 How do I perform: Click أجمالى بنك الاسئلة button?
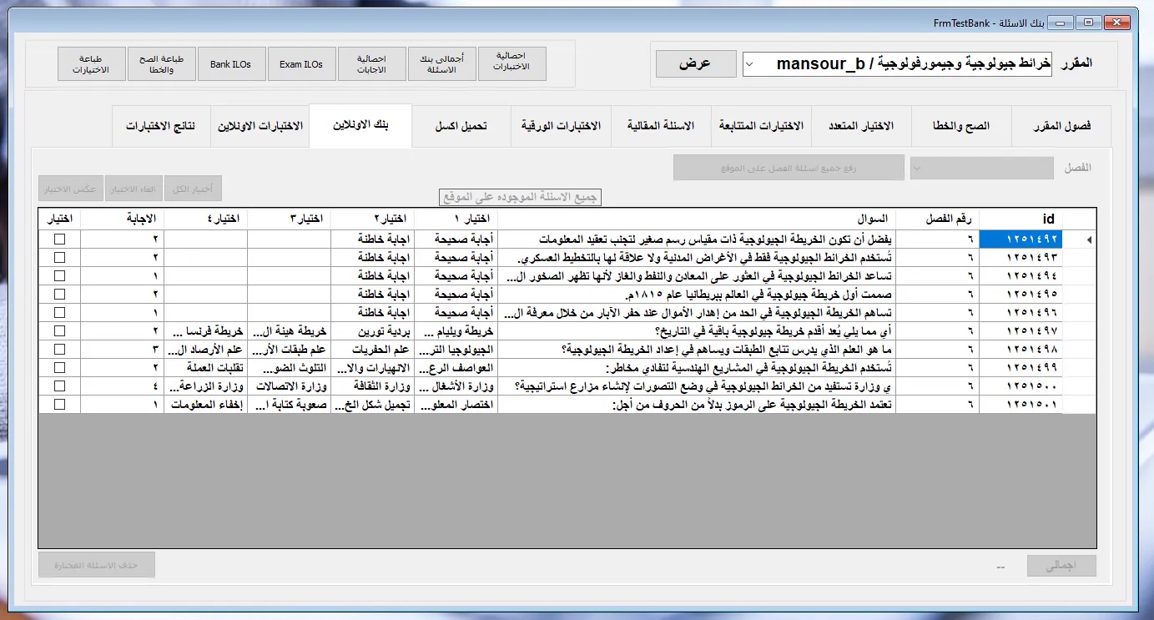click(442, 64)
